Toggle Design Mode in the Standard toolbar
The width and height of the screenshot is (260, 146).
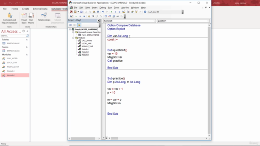pos(123,12)
